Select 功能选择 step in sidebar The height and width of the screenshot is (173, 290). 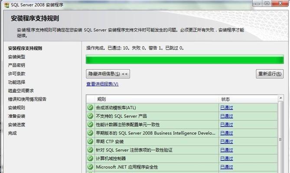[x=16, y=82]
